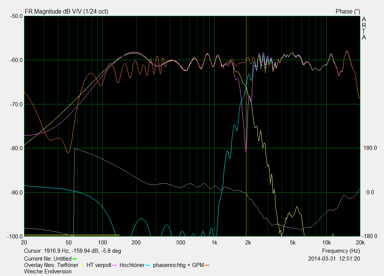Click the yellow Tieftöner legend swatch
Viewport: 384px width, 276px height.
[82, 265]
